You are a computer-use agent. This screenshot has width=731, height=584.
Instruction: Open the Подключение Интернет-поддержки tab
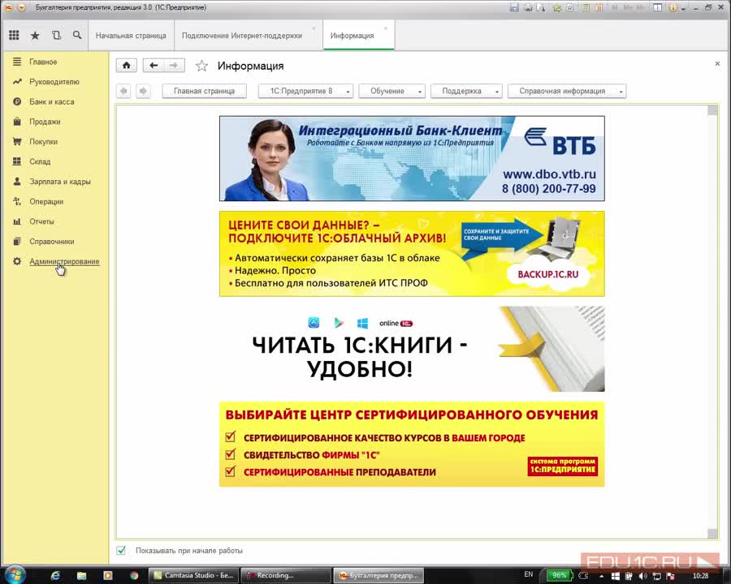239,36
